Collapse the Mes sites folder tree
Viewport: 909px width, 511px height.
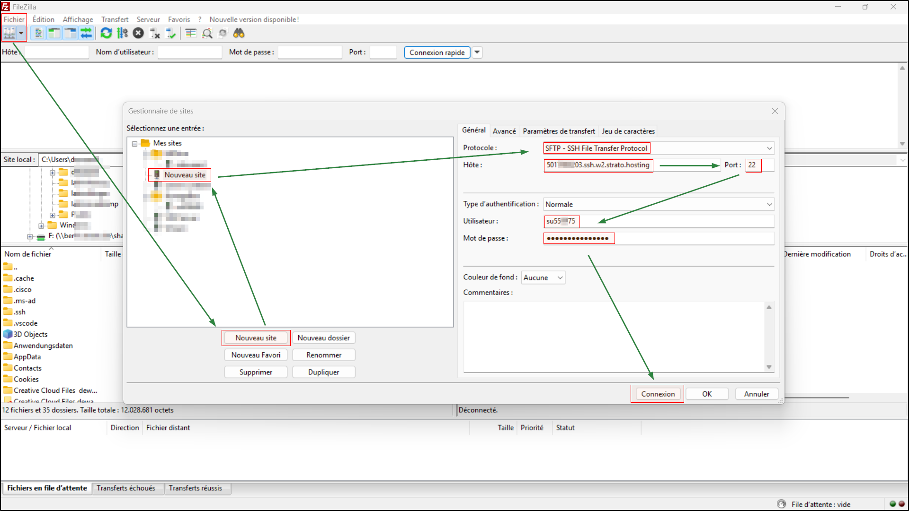coord(134,143)
